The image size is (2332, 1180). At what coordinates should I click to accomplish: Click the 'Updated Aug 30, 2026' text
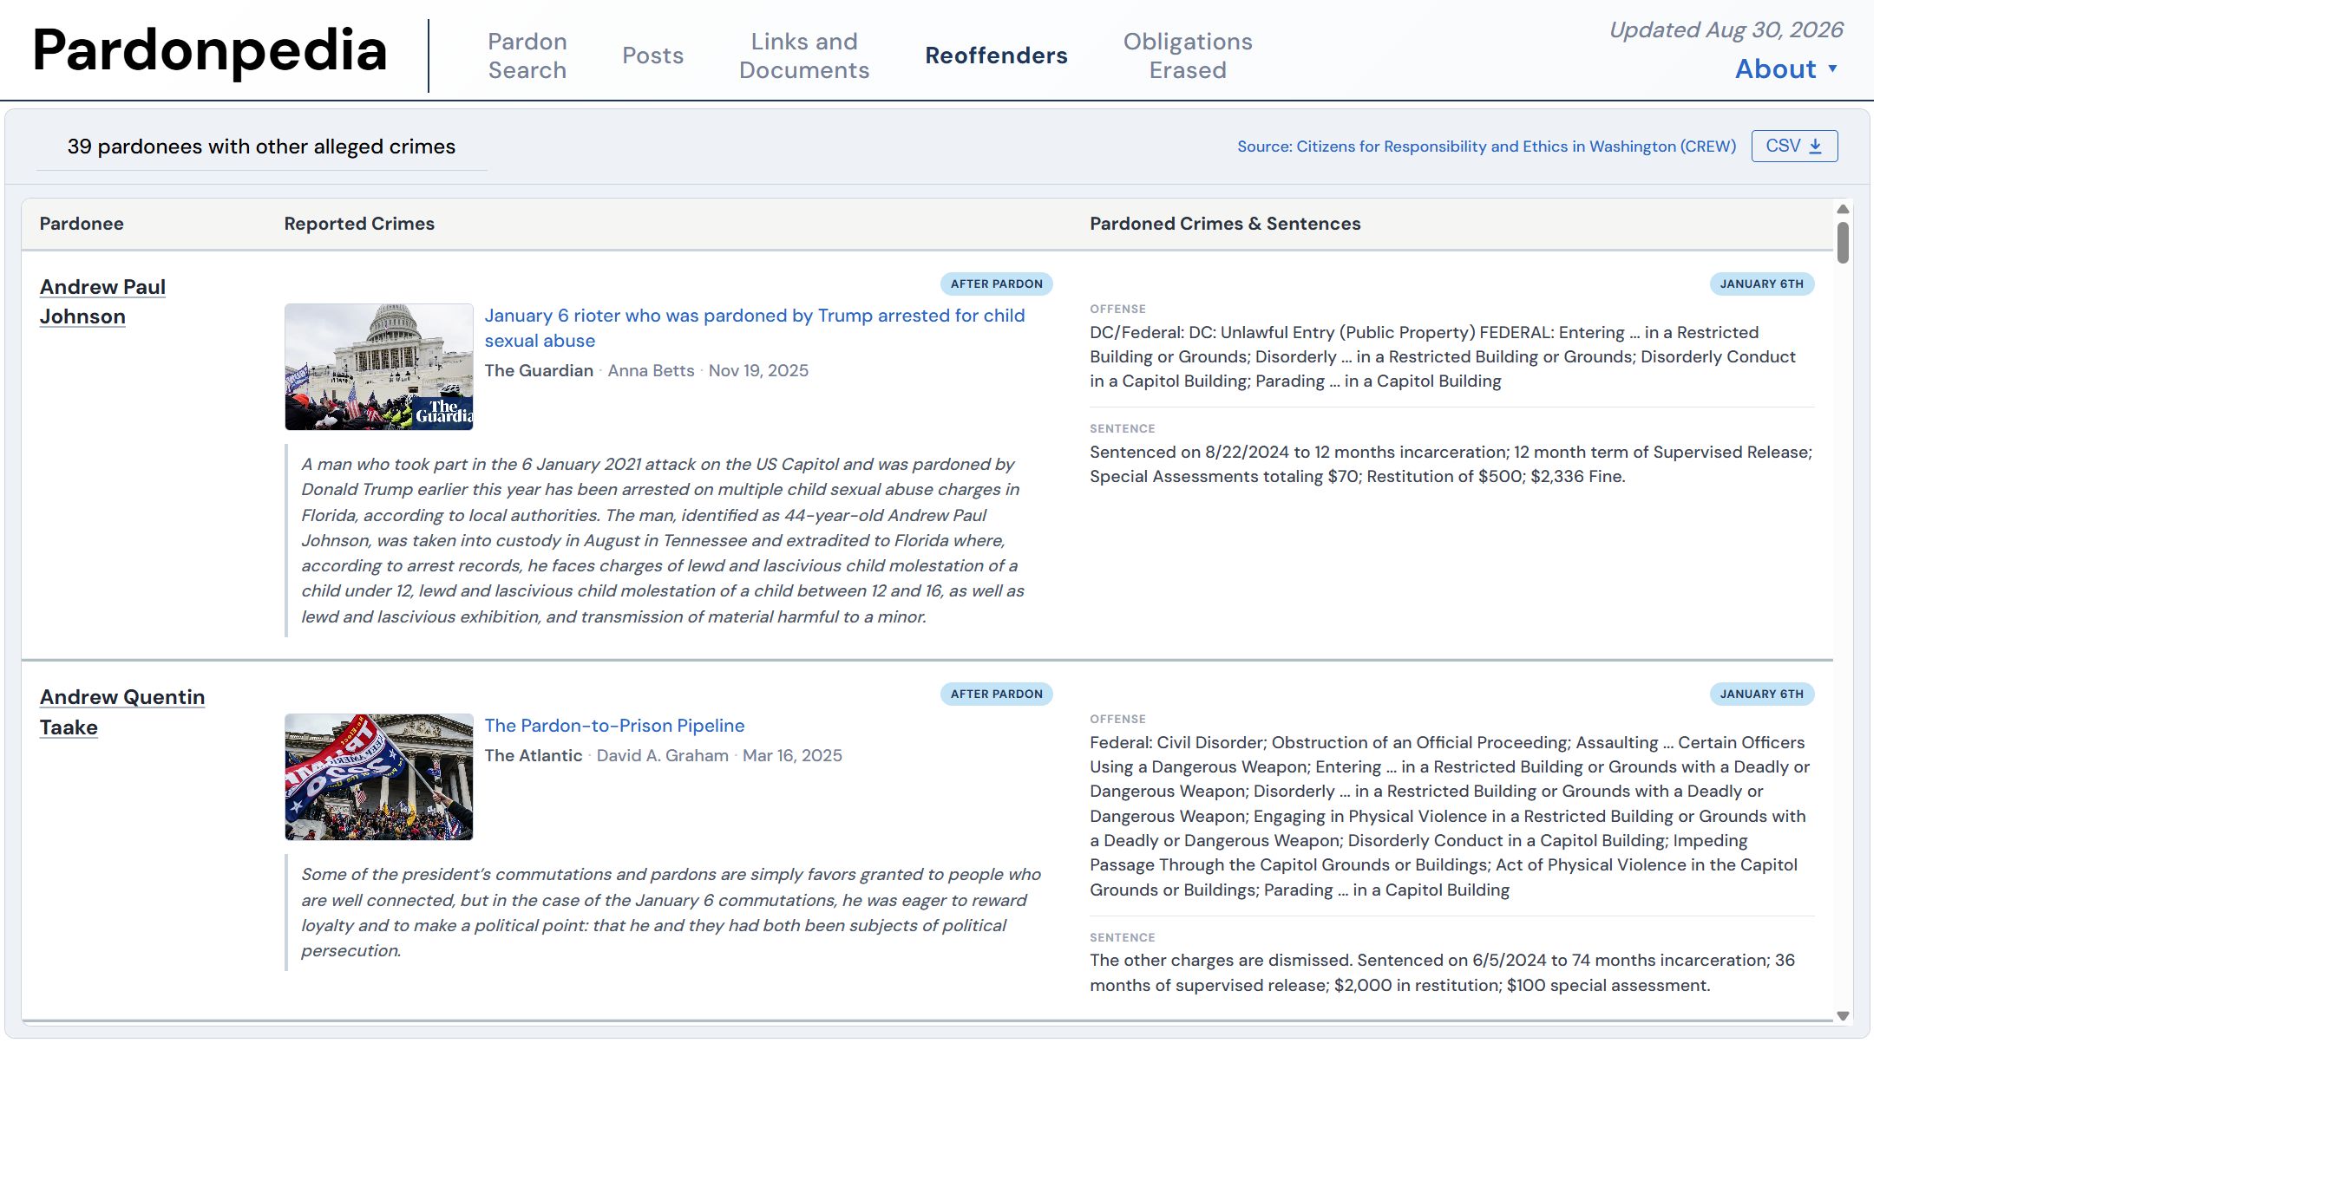tap(1726, 29)
